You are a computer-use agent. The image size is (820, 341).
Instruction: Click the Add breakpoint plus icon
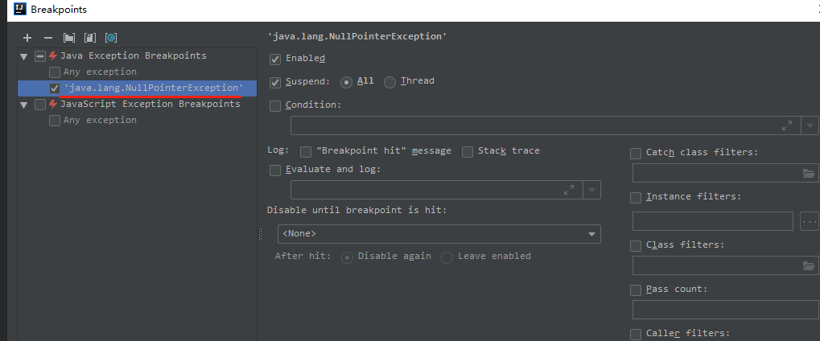(27, 38)
